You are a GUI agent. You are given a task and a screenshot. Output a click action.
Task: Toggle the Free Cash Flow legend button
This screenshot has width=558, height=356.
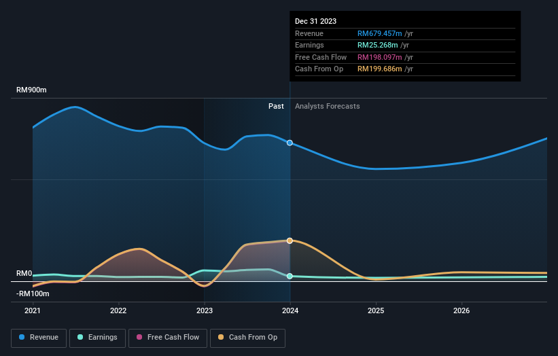tap(168, 338)
